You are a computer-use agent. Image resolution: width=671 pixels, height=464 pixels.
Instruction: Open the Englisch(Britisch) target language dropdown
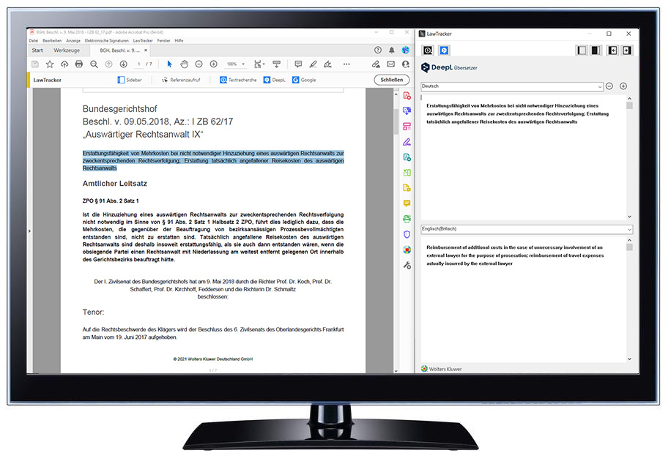629,229
